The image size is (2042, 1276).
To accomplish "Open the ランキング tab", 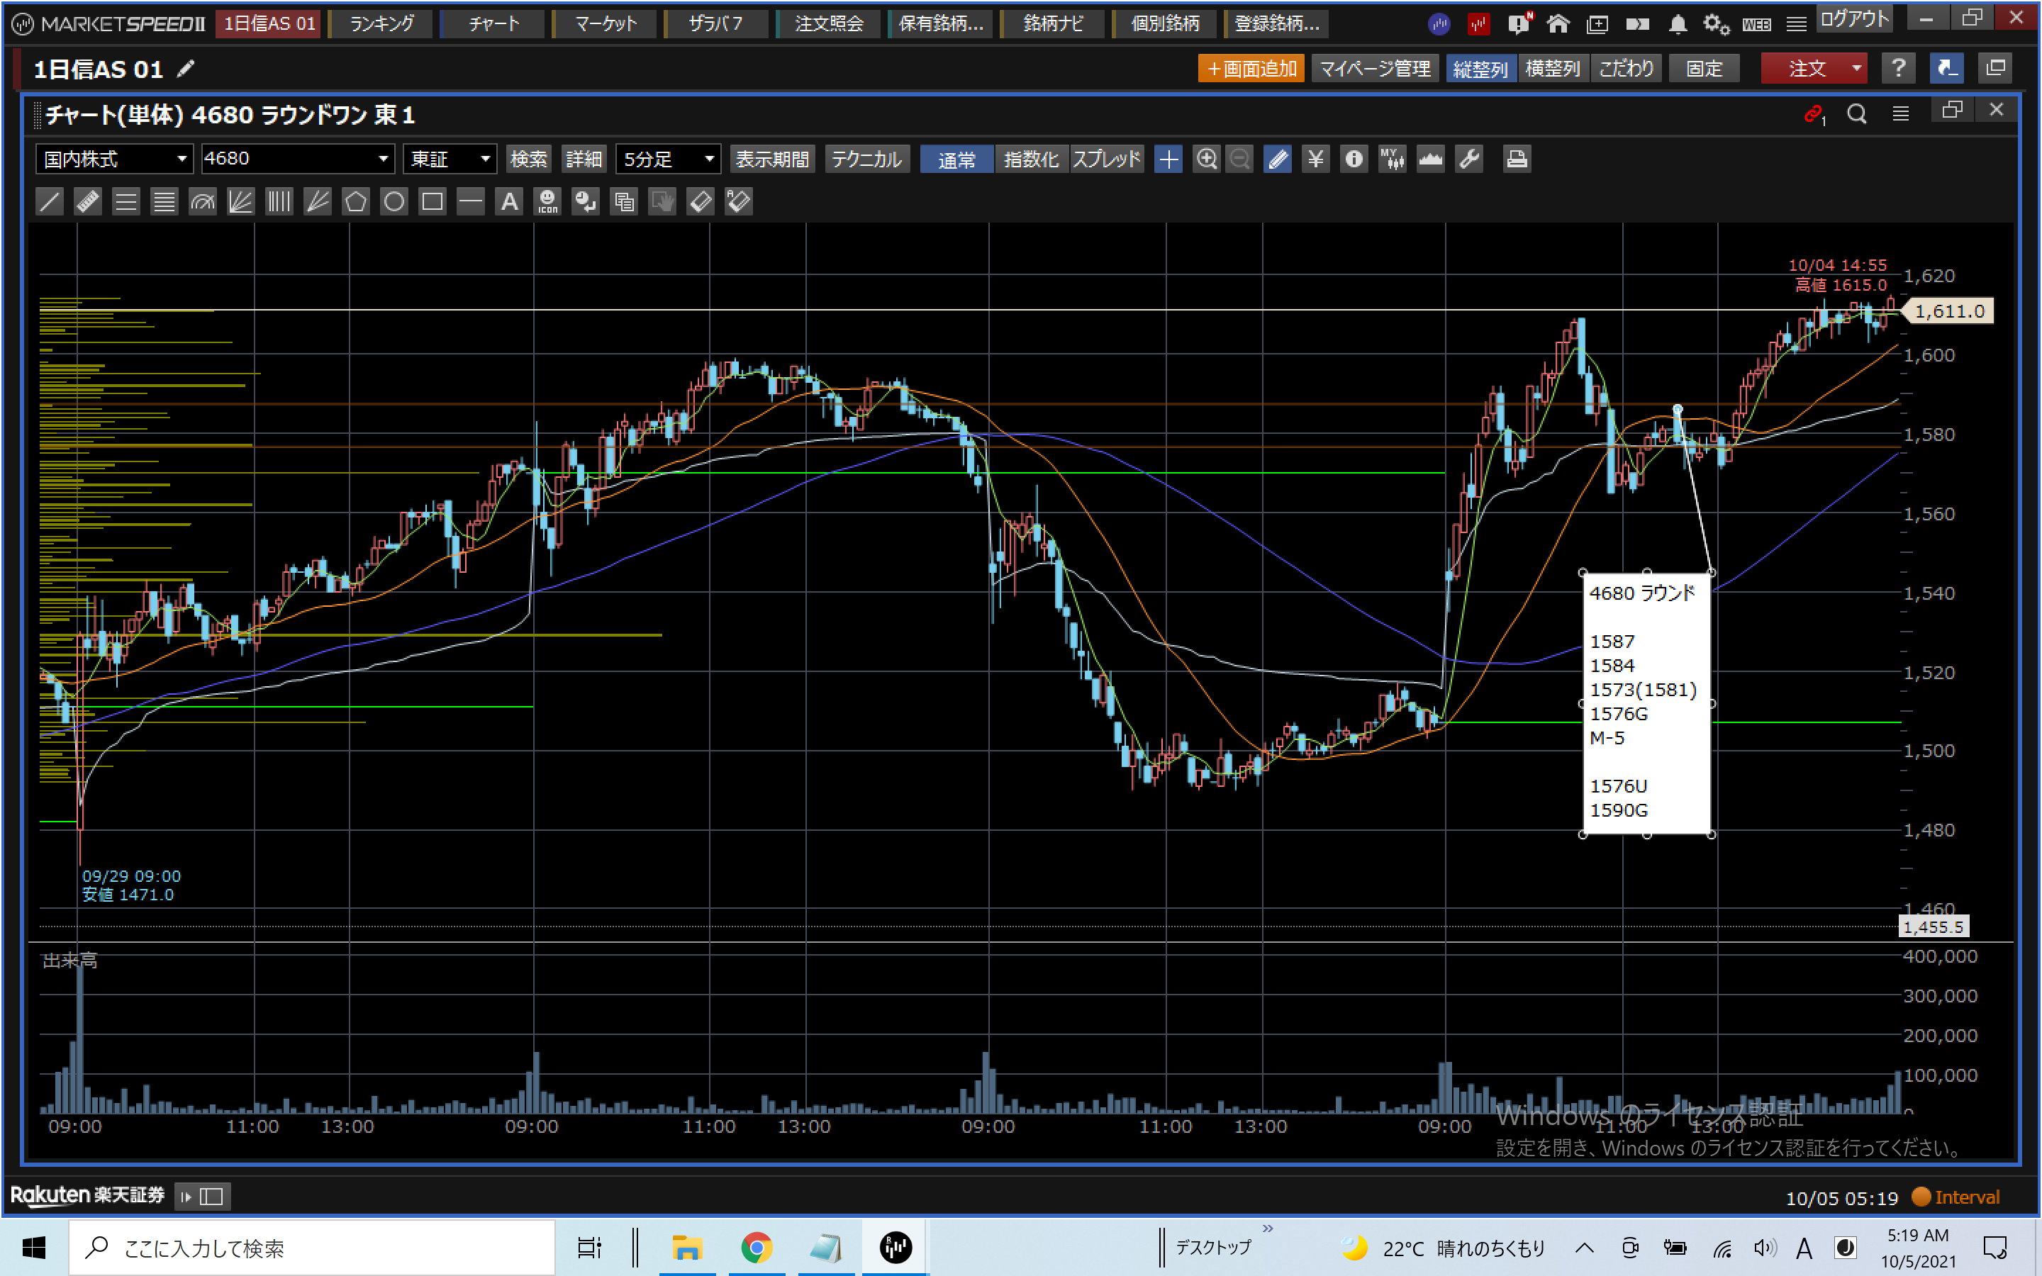I will [x=381, y=23].
